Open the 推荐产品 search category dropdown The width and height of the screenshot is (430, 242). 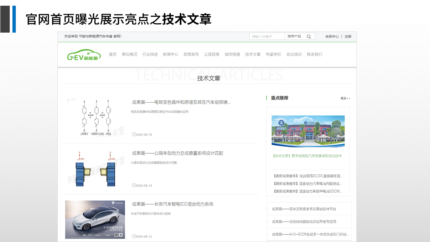(294, 36)
